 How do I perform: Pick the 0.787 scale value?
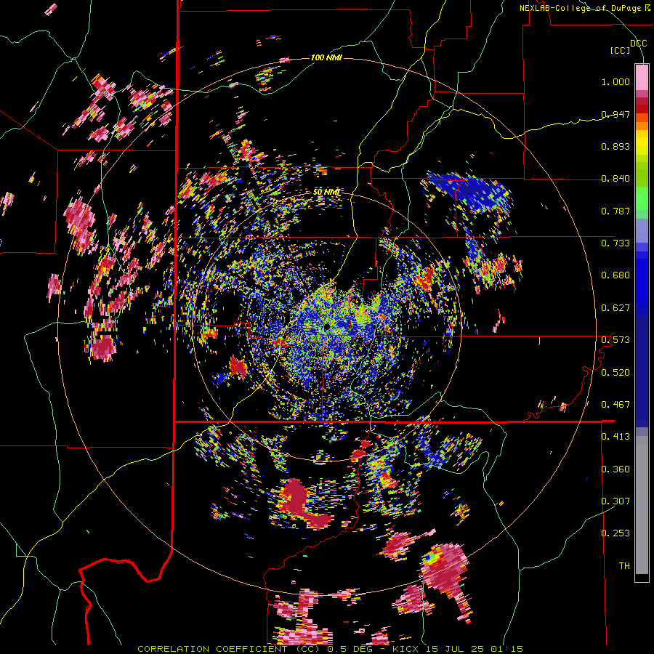coord(615,211)
